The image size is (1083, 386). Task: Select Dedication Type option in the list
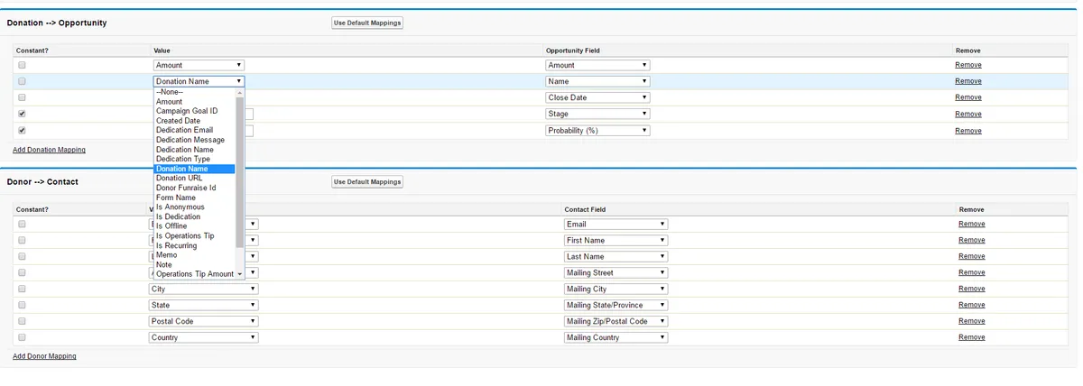pos(194,159)
